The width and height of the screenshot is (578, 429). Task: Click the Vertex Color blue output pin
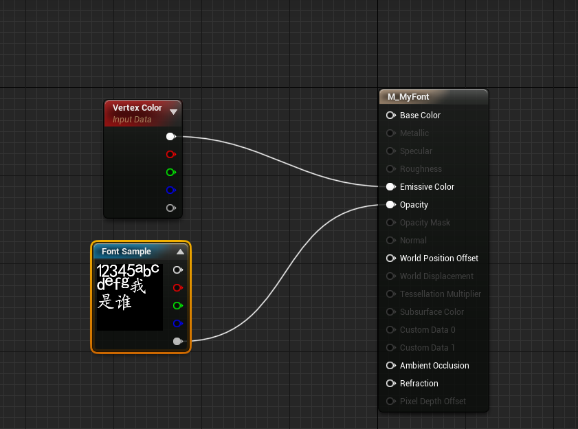[171, 190]
